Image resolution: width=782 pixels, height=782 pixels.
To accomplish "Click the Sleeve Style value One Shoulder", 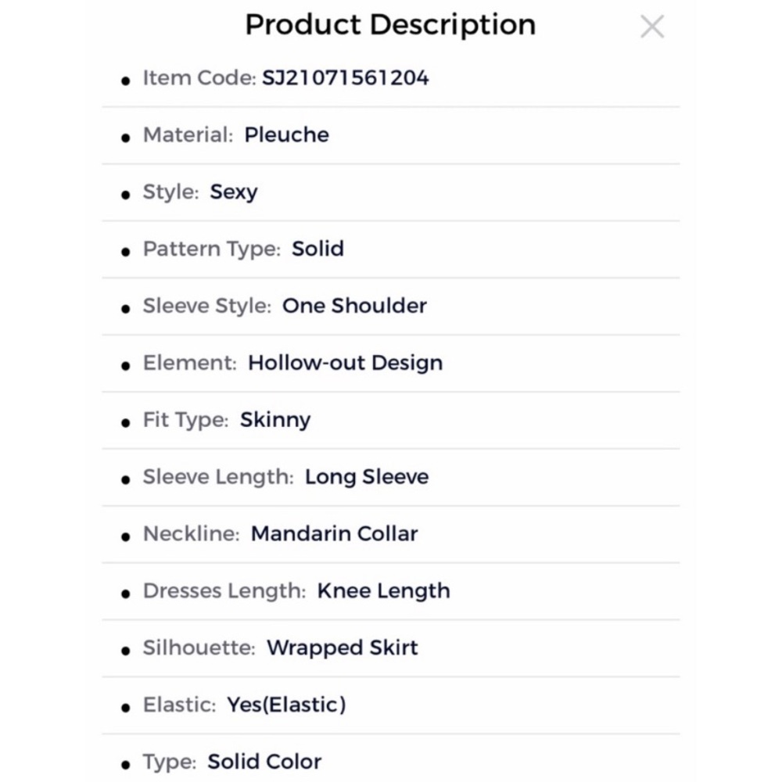I will pos(354,306).
